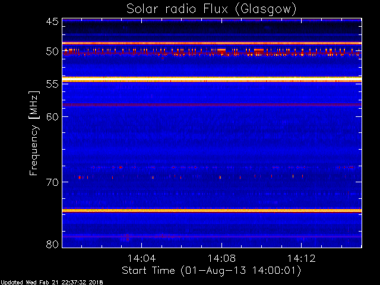Screen dimensions: 380x285
Task: Click the yellow emission band below 70 MHz
Action: tap(212, 211)
